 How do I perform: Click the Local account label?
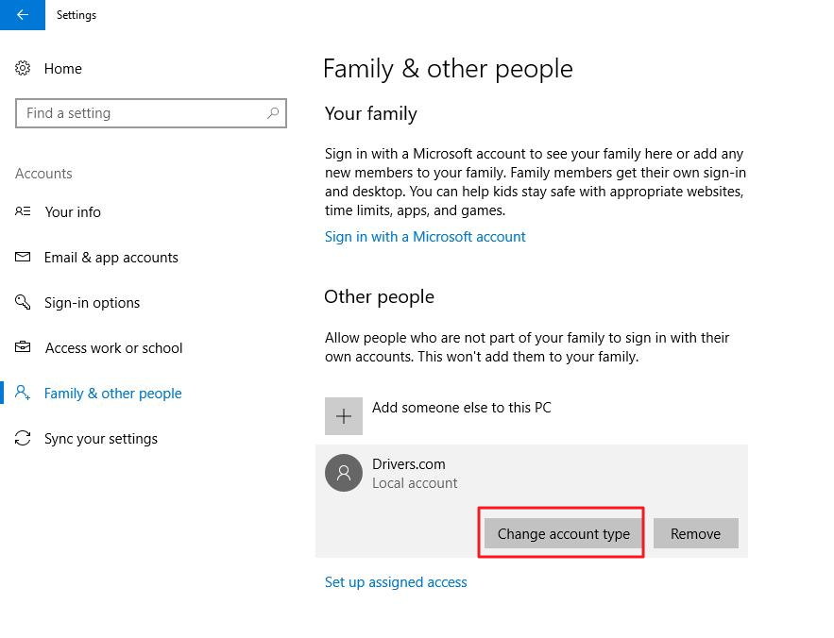click(416, 482)
